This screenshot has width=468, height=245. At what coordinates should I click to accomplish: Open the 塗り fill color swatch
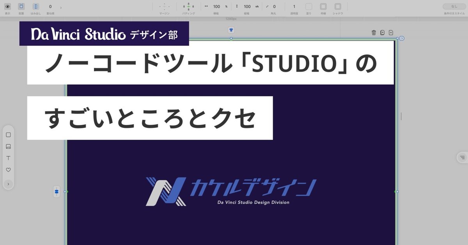pyautogui.click(x=308, y=7)
